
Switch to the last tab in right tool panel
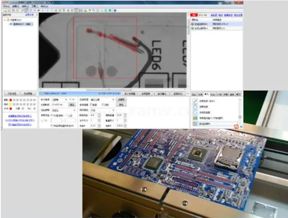(x=238, y=94)
